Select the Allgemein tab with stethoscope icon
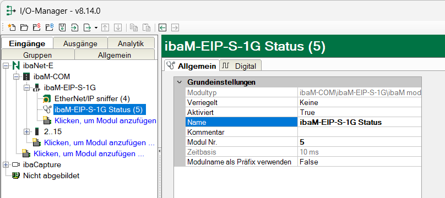 click(x=192, y=65)
